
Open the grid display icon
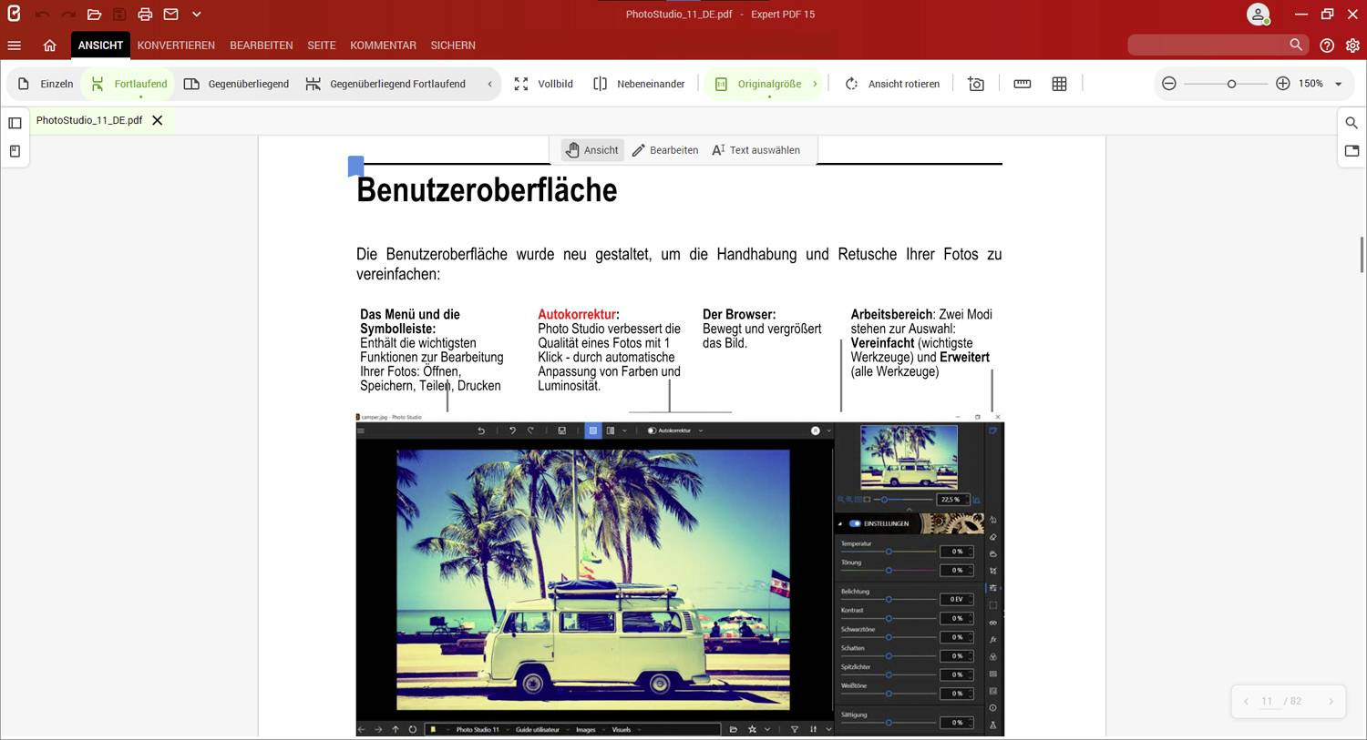(1060, 83)
